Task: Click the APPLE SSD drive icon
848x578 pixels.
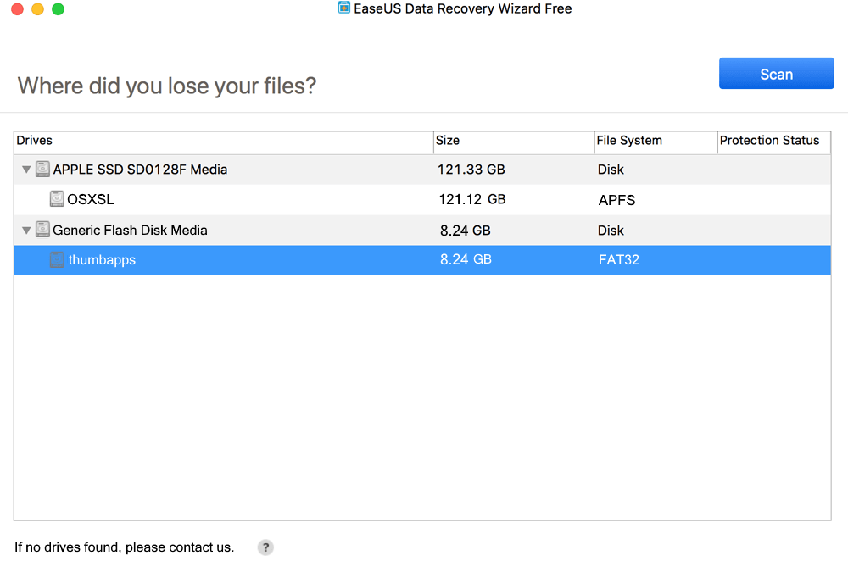Action: [42, 170]
